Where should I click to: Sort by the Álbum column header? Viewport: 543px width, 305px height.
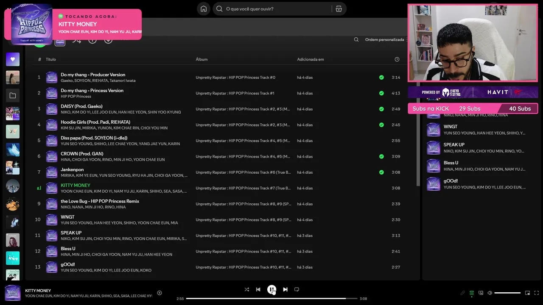(x=202, y=59)
